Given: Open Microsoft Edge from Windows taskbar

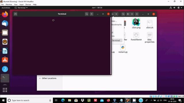Looking at the screenshot, I should [x=63, y=100].
